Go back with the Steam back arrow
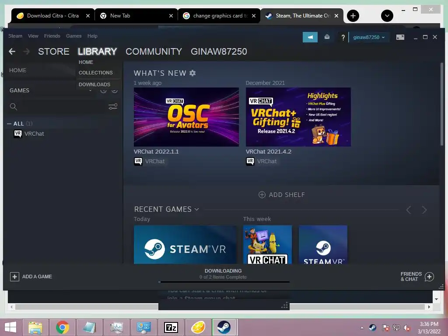The height and width of the screenshot is (336, 448). tap(12, 52)
